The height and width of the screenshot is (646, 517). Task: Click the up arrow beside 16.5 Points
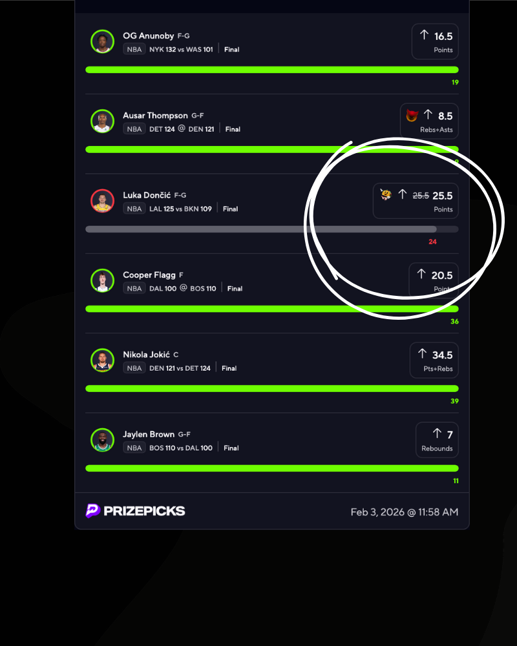424,35
